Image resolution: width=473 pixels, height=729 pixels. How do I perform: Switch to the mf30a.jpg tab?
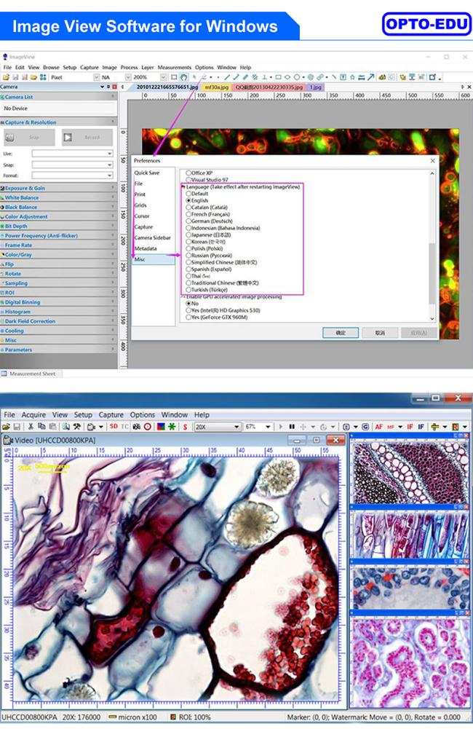[x=216, y=87]
